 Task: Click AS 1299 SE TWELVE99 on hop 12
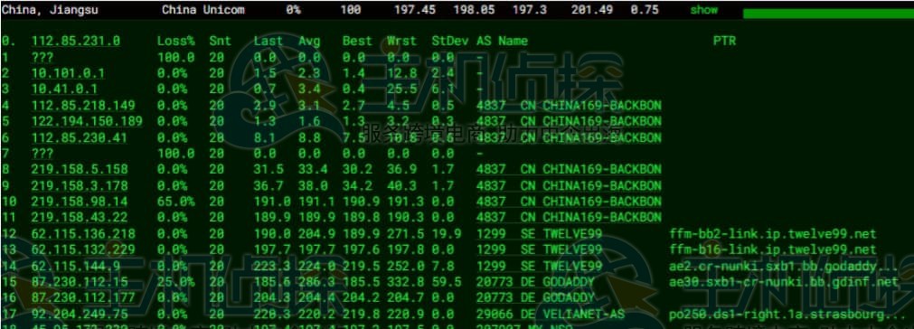tap(539, 234)
